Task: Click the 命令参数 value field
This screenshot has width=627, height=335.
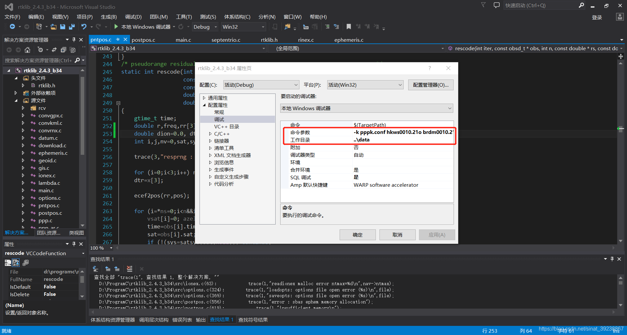Action: pyautogui.click(x=403, y=132)
